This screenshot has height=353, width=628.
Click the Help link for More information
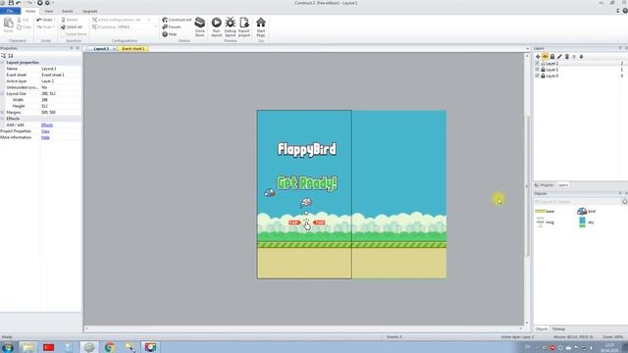45,137
